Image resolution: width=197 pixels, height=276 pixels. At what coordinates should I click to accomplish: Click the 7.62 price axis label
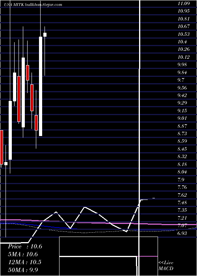pos(182,195)
